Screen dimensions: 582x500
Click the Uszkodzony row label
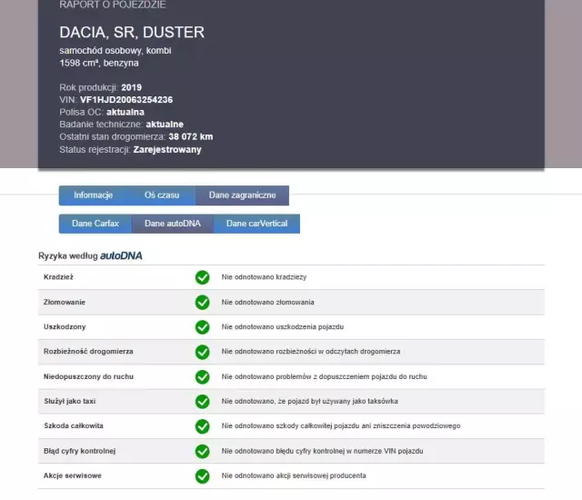[65, 326]
